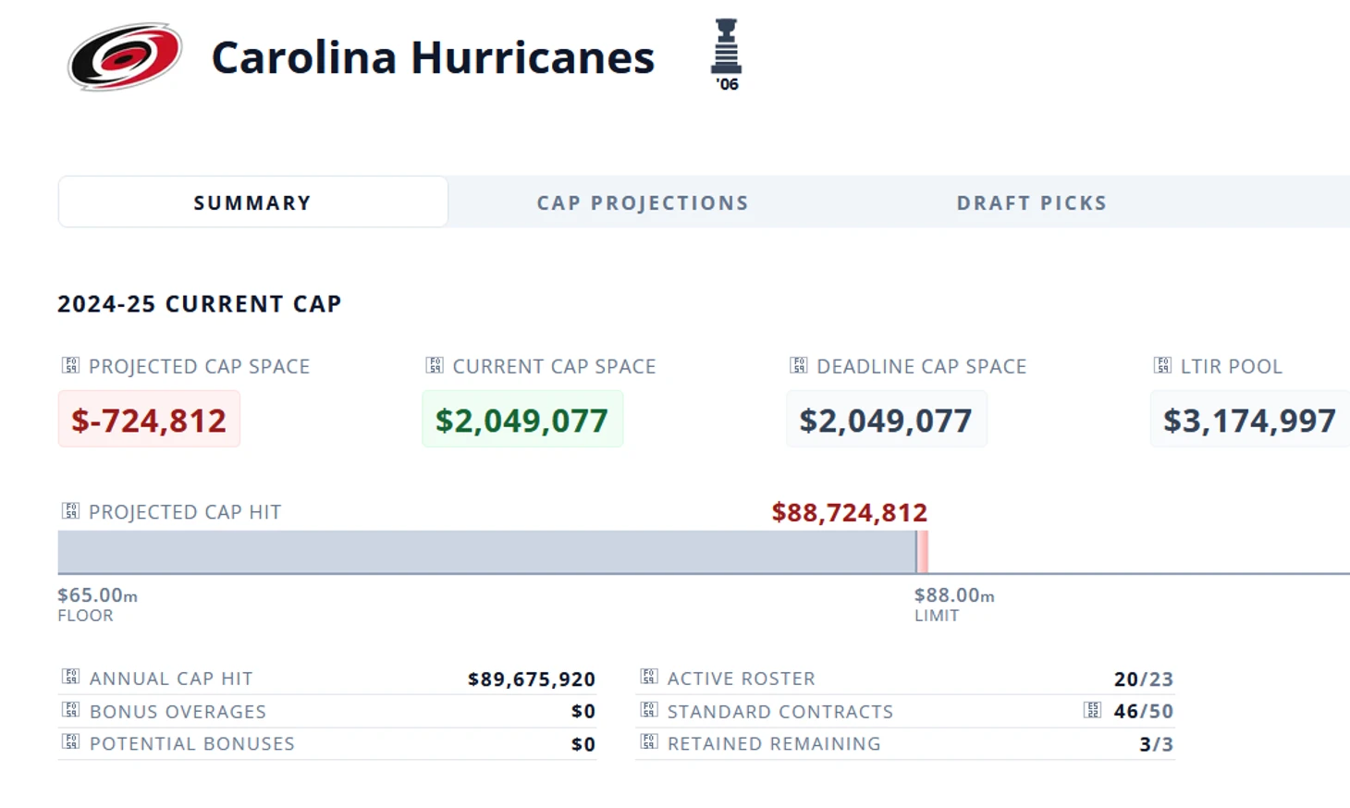This screenshot has width=1350, height=808.
Task: Click the glossary icon beside Current Cap Space
Action: coord(435,366)
